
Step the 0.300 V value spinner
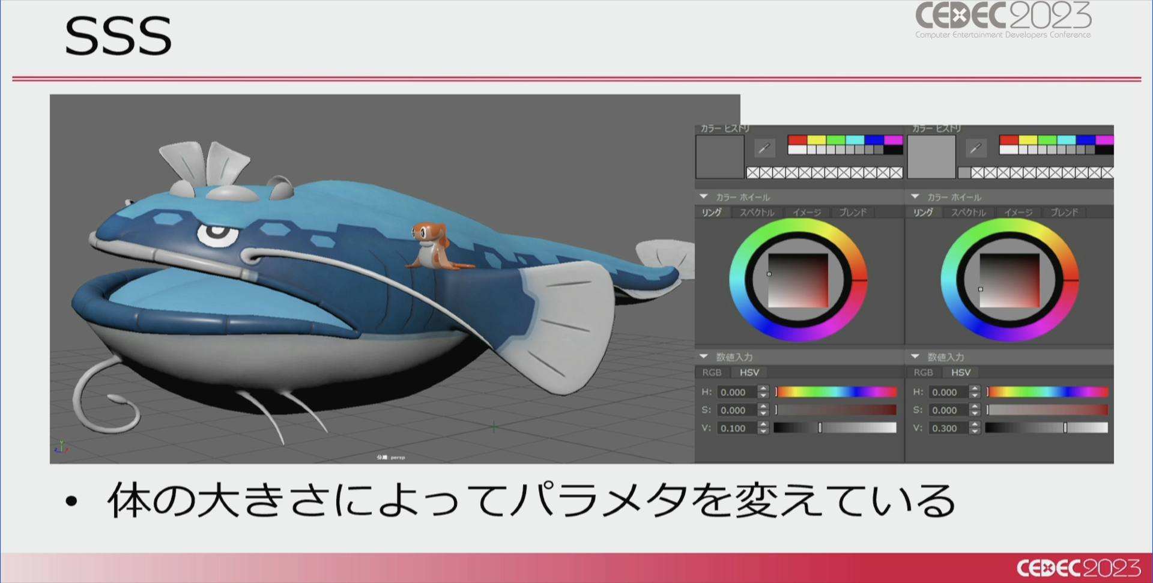pyautogui.click(x=975, y=428)
